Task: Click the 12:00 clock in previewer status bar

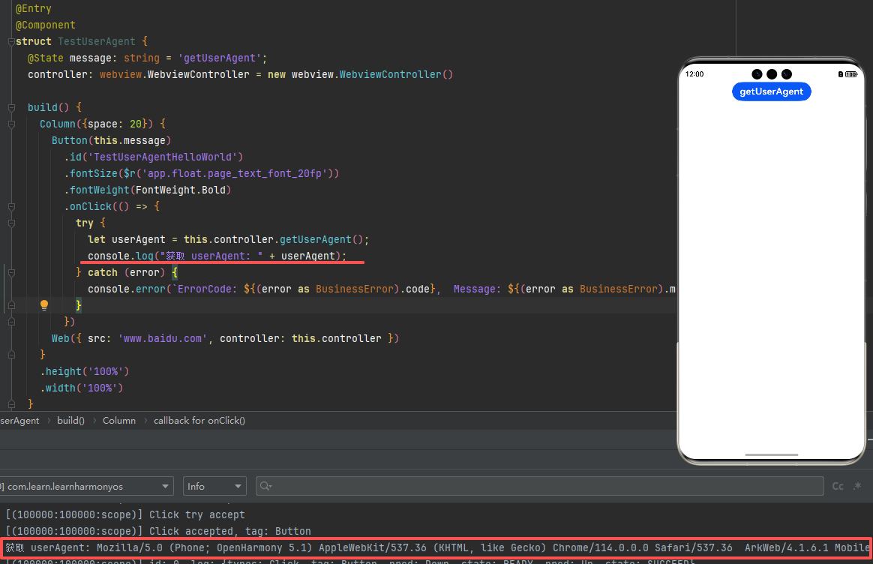Action: click(694, 74)
